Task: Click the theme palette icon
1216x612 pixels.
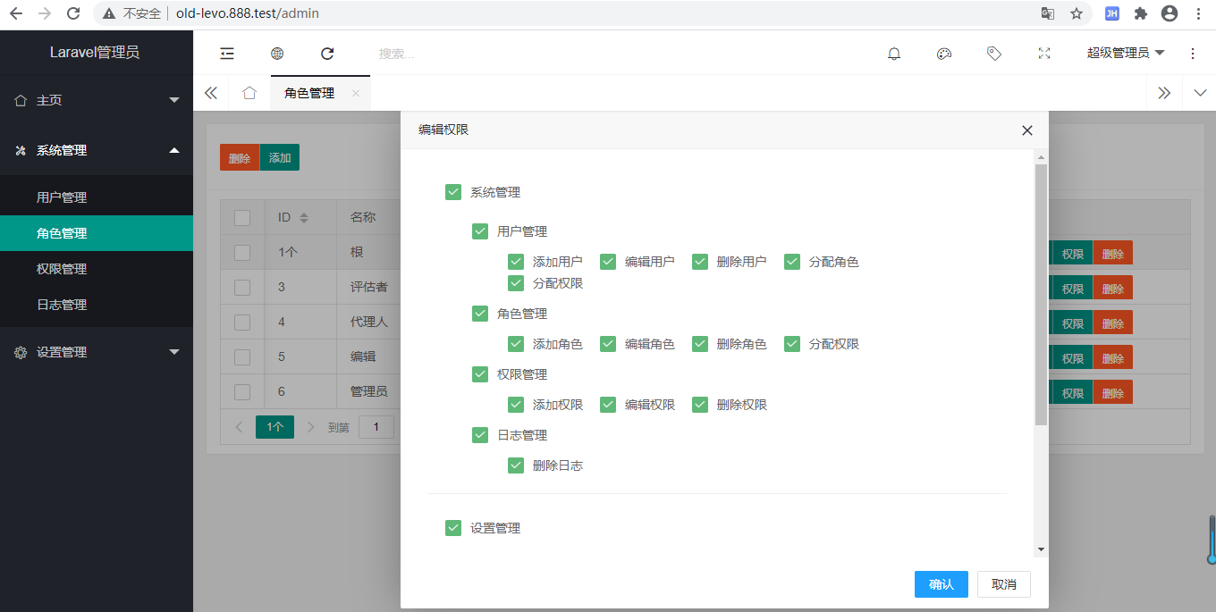Action: [x=943, y=54]
